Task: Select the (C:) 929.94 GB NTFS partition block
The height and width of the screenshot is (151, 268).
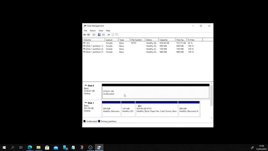Action: click(x=156, y=109)
